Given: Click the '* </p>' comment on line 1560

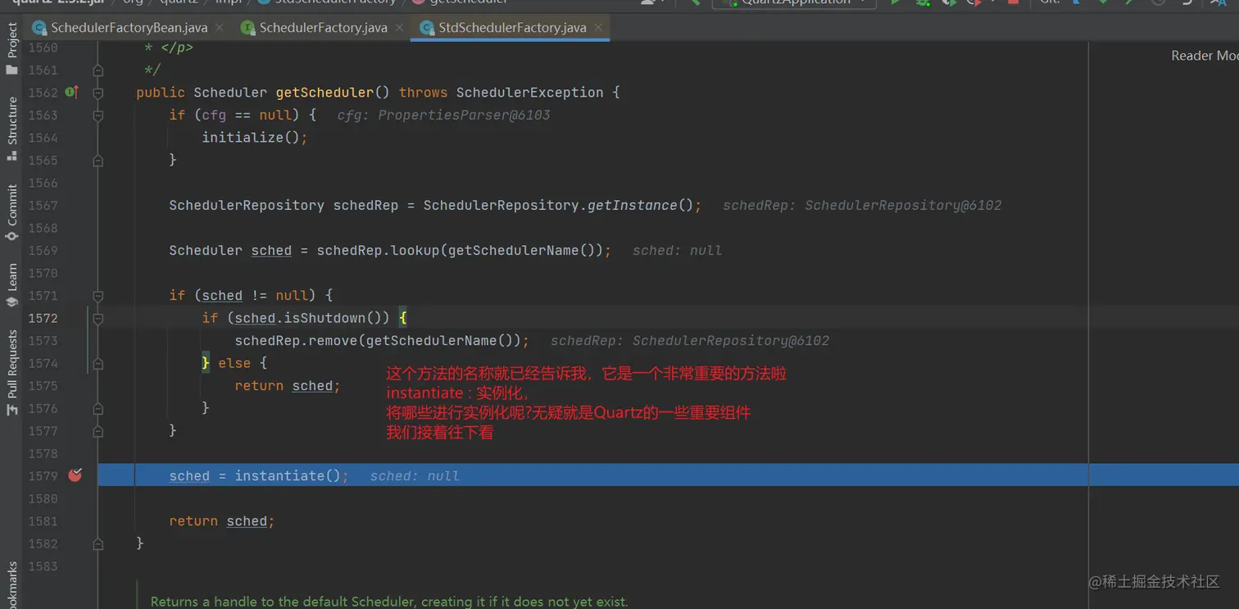Looking at the screenshot, I should click(x=169, y=48).
